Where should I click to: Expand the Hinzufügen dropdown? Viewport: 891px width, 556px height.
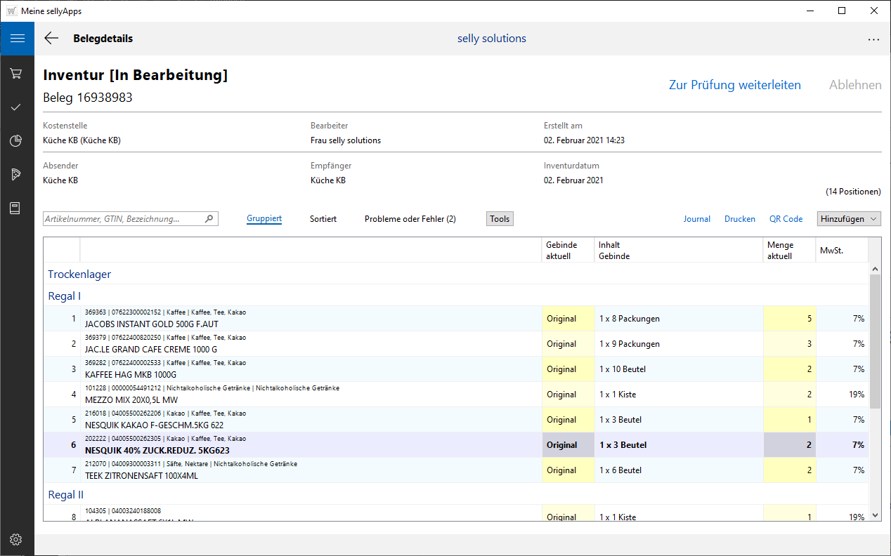(x=849, y=219)
